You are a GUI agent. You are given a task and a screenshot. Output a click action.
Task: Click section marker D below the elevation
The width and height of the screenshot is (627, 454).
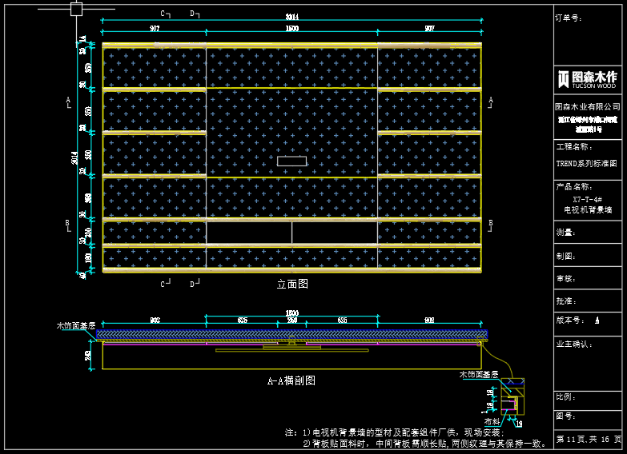[192, 283]
